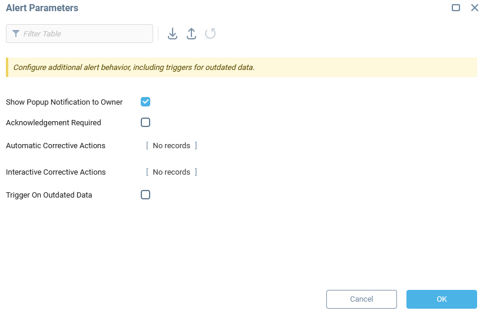Viewport: 483px width, 314px height.
Task: Focus the Filter Table search field
Action: pos(85,34)
